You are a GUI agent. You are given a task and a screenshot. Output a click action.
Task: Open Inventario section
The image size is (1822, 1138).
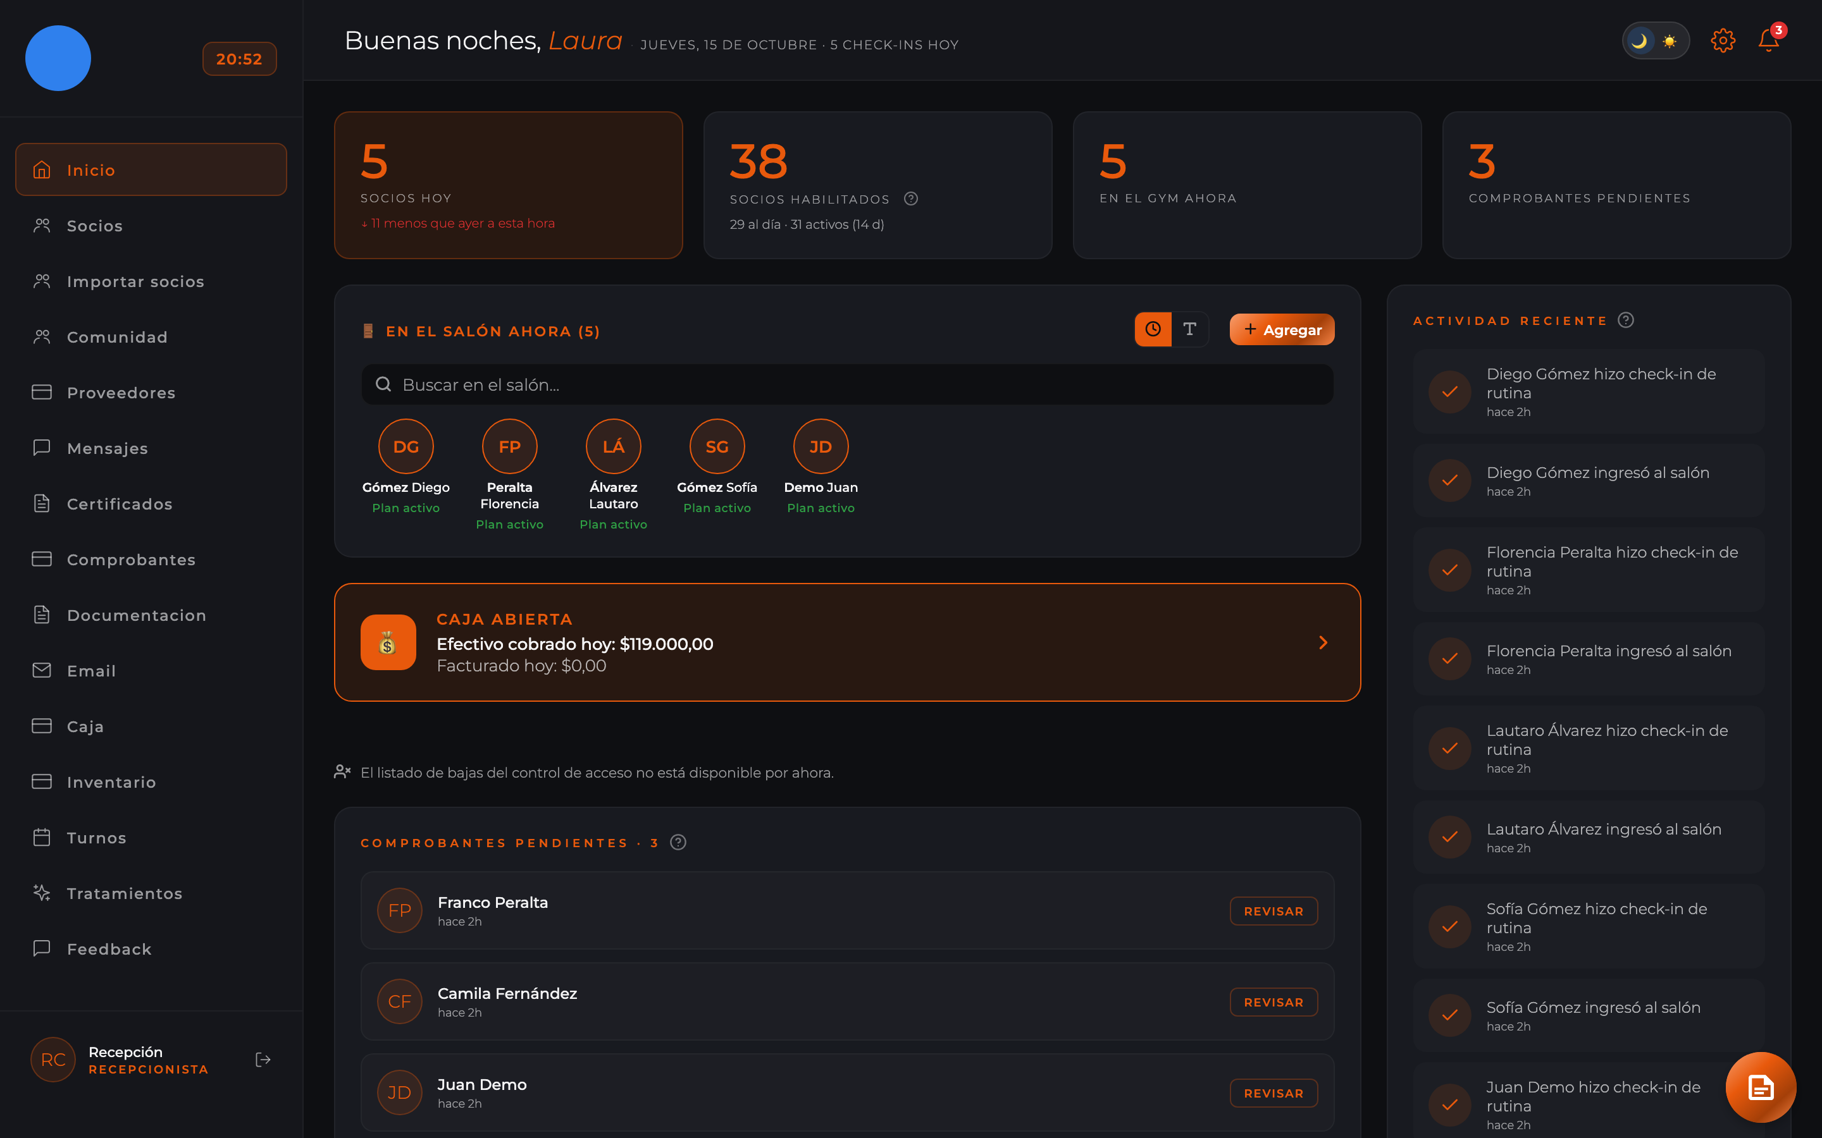pos(151,783)
